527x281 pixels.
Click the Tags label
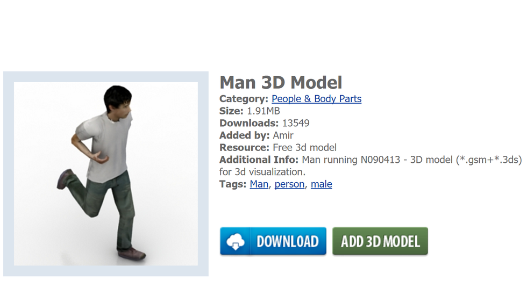[x=233, y=184]
